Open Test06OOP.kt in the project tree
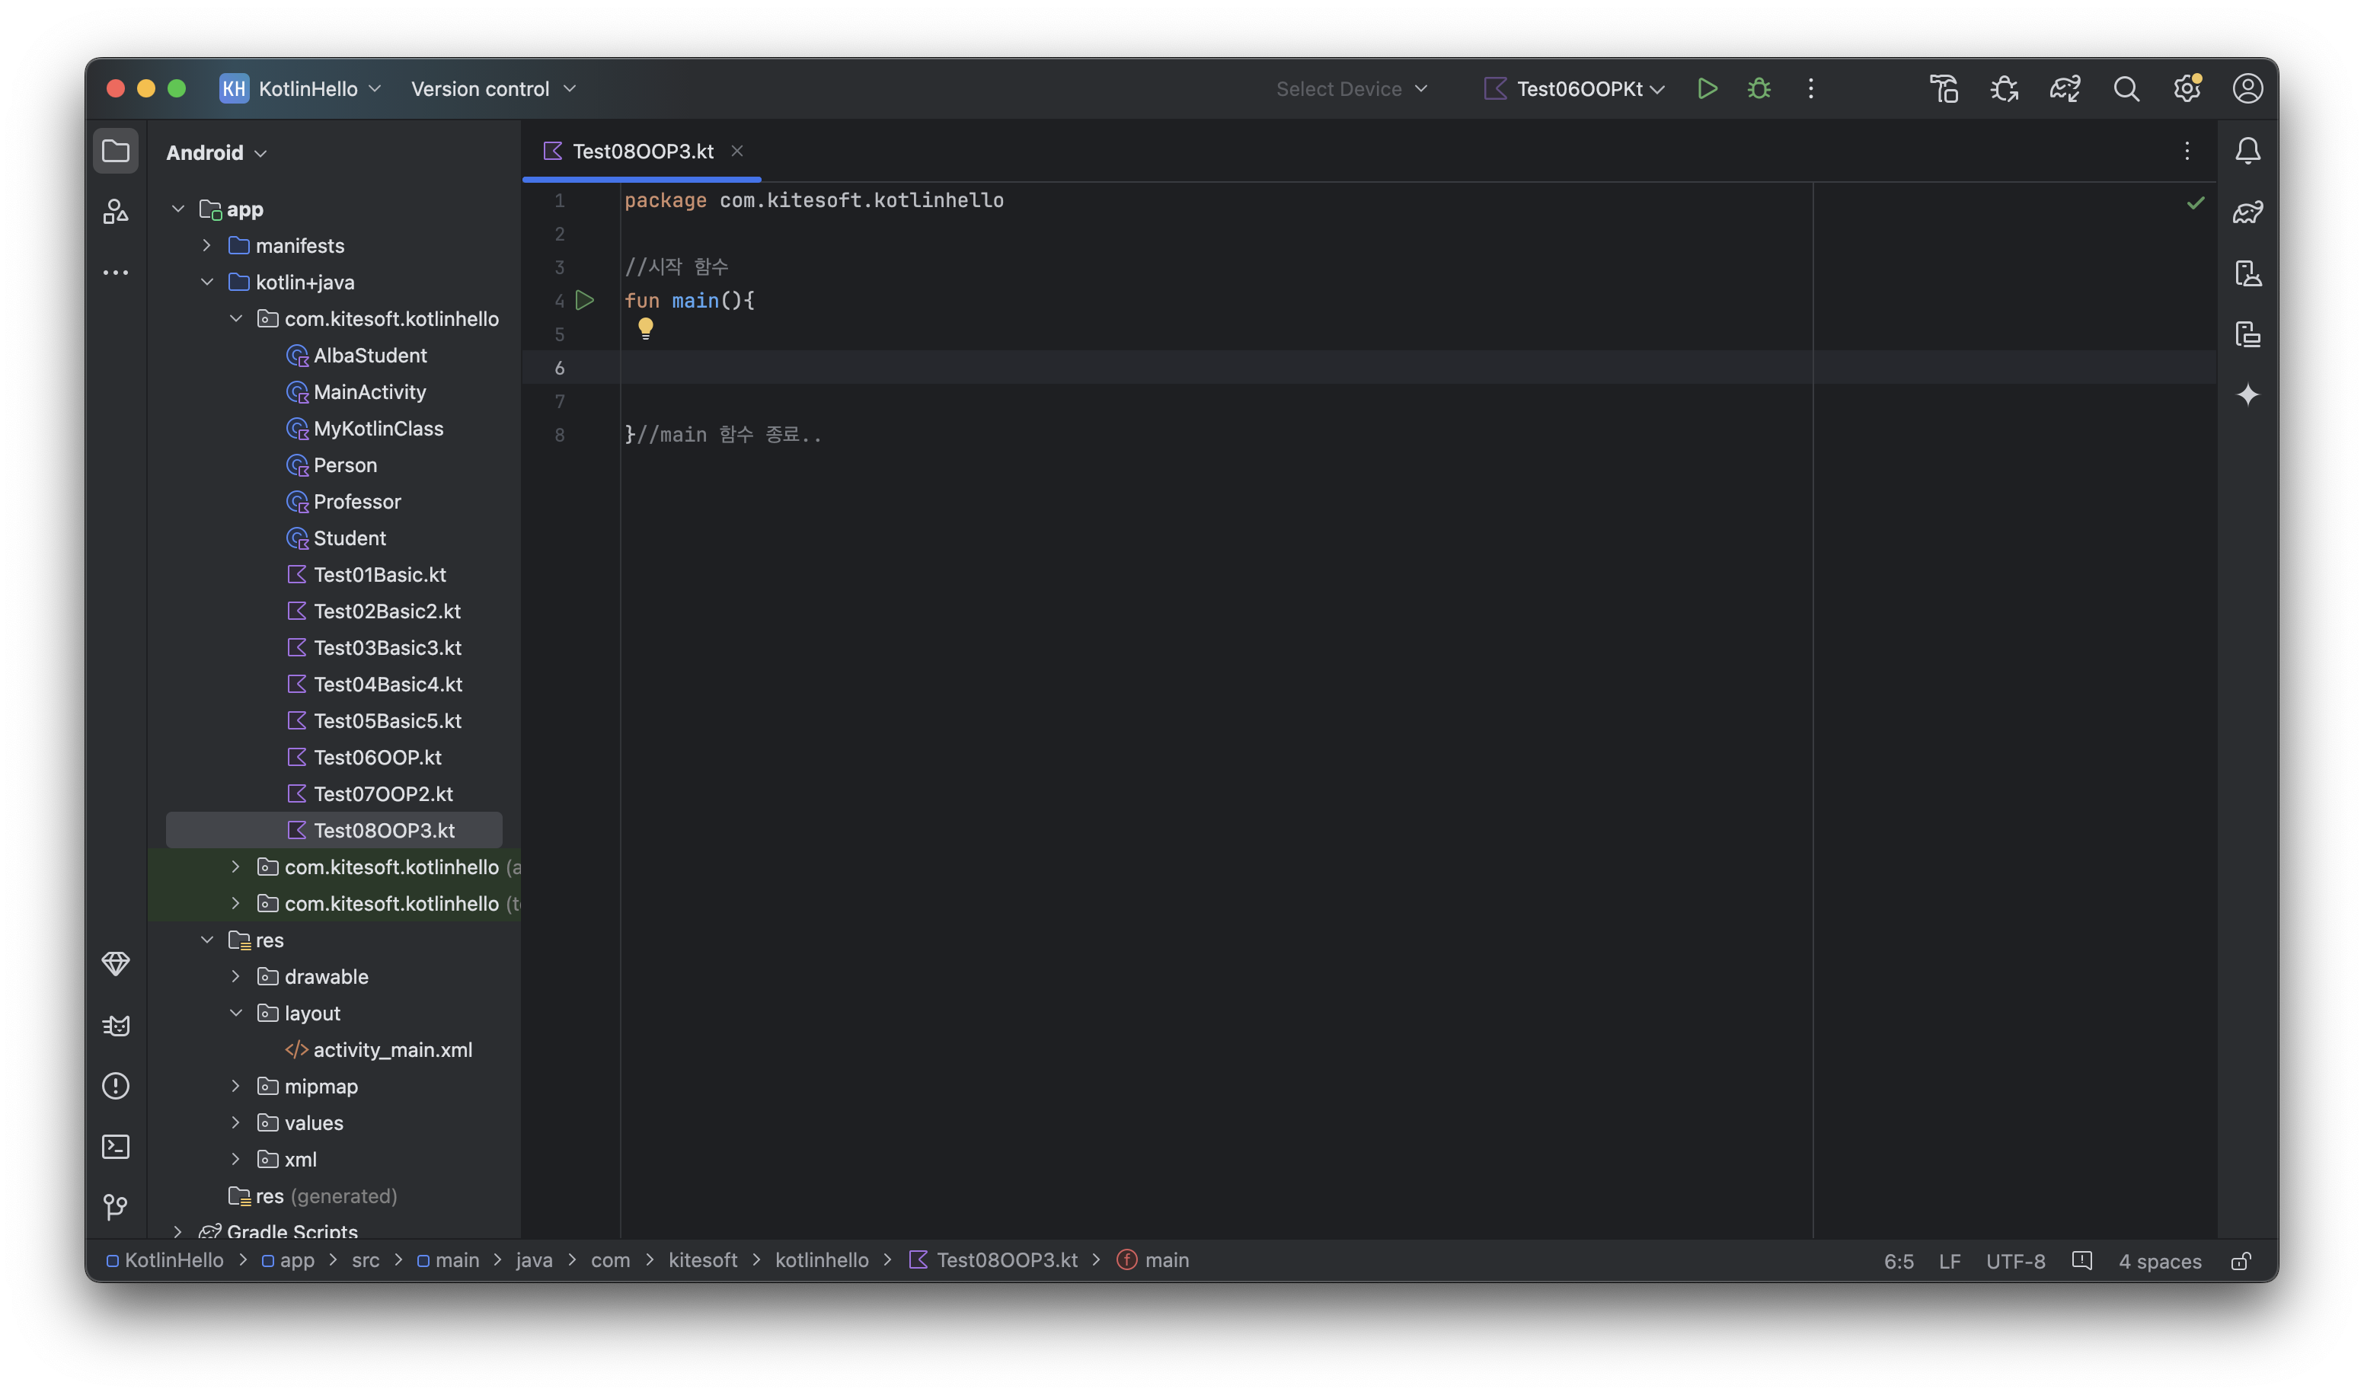The width and height of the screenshot is (2364, 1395). (377, 757)
